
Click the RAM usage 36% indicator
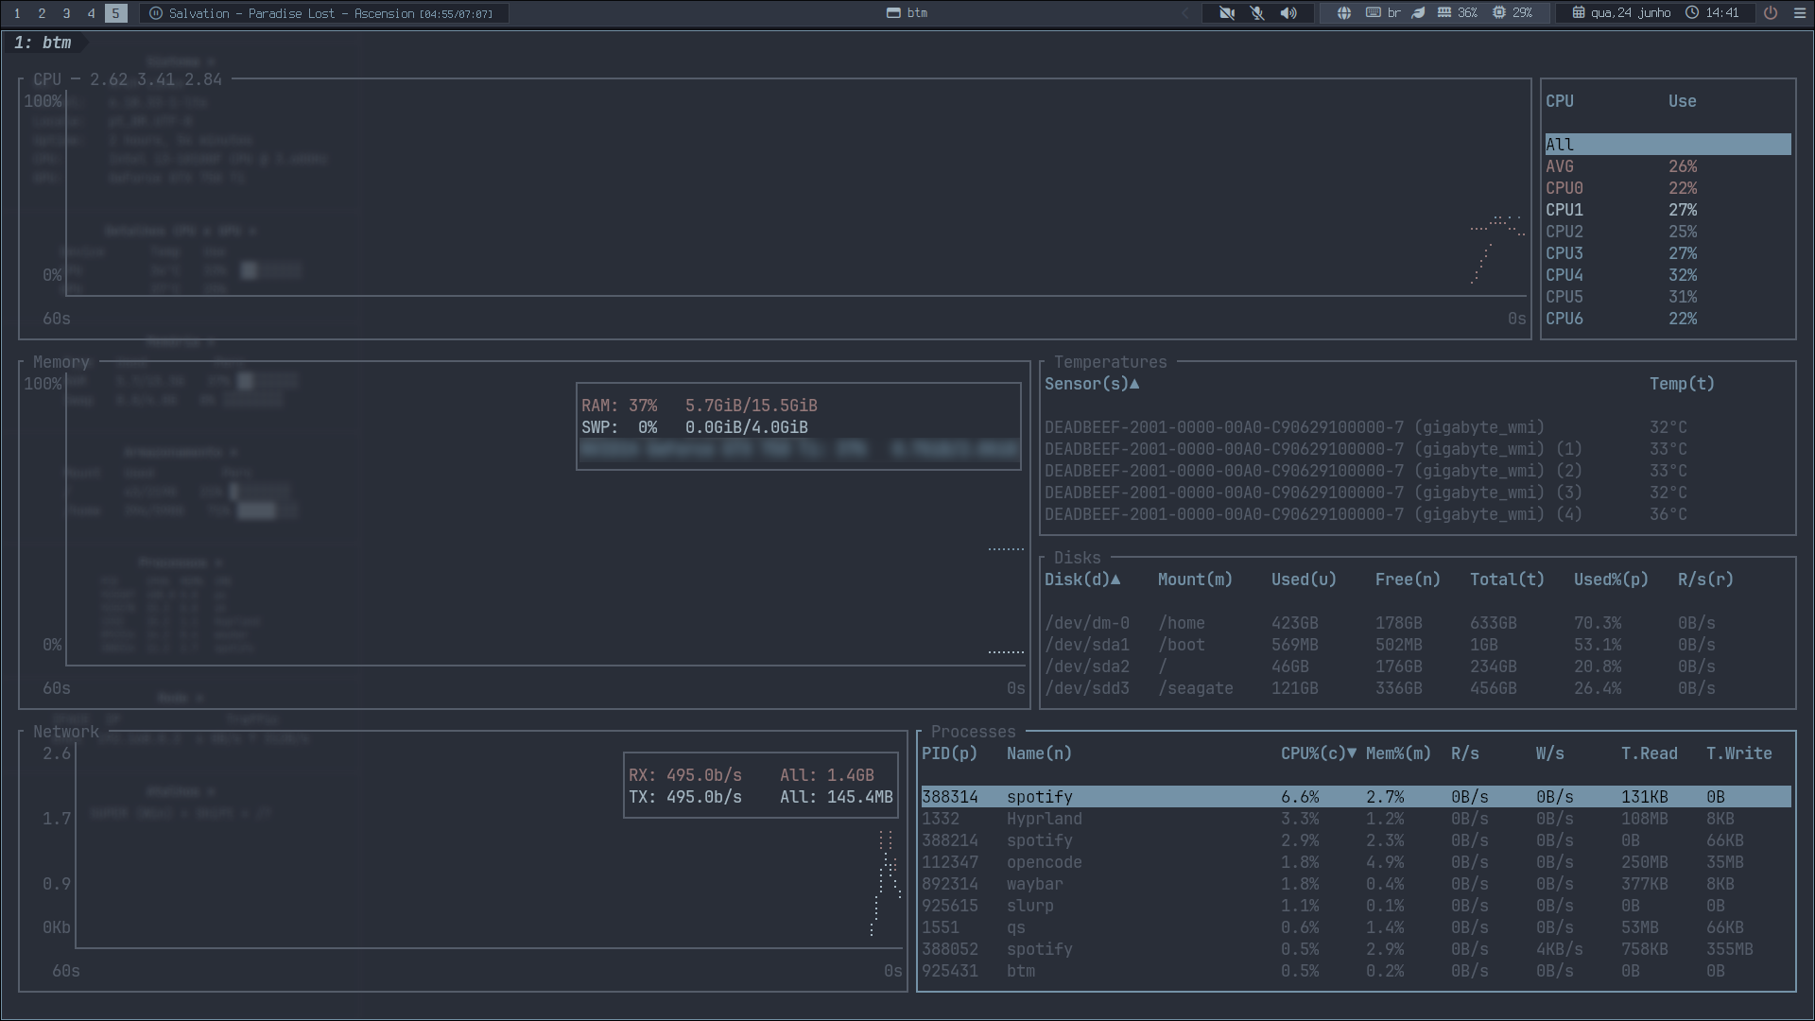coord(1457,13)
